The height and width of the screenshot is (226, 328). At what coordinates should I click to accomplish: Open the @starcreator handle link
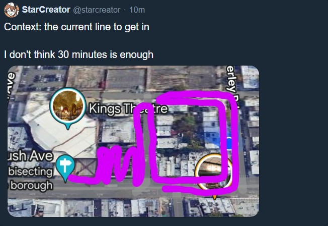(x=97, y=10)
